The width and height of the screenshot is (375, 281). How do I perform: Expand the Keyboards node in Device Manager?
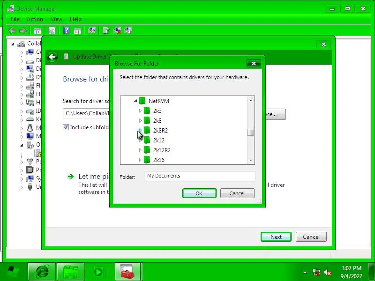point(22,120)
